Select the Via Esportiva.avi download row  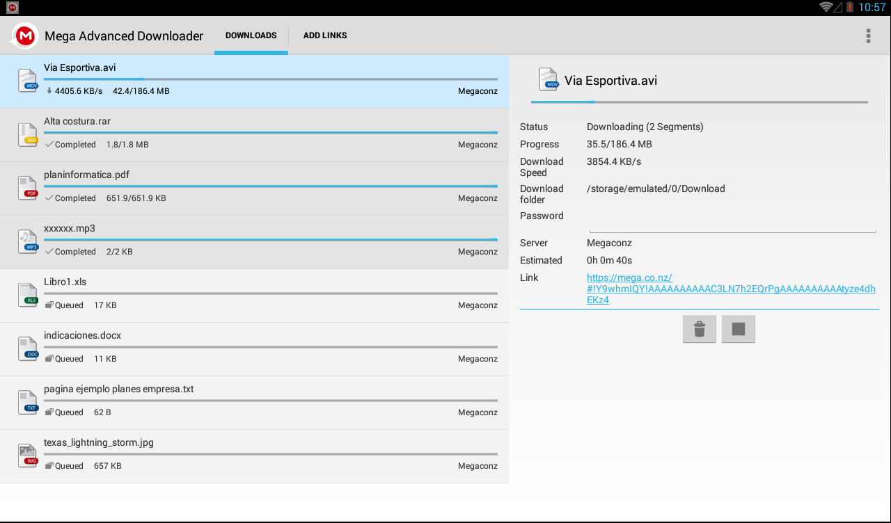[254, 81]
